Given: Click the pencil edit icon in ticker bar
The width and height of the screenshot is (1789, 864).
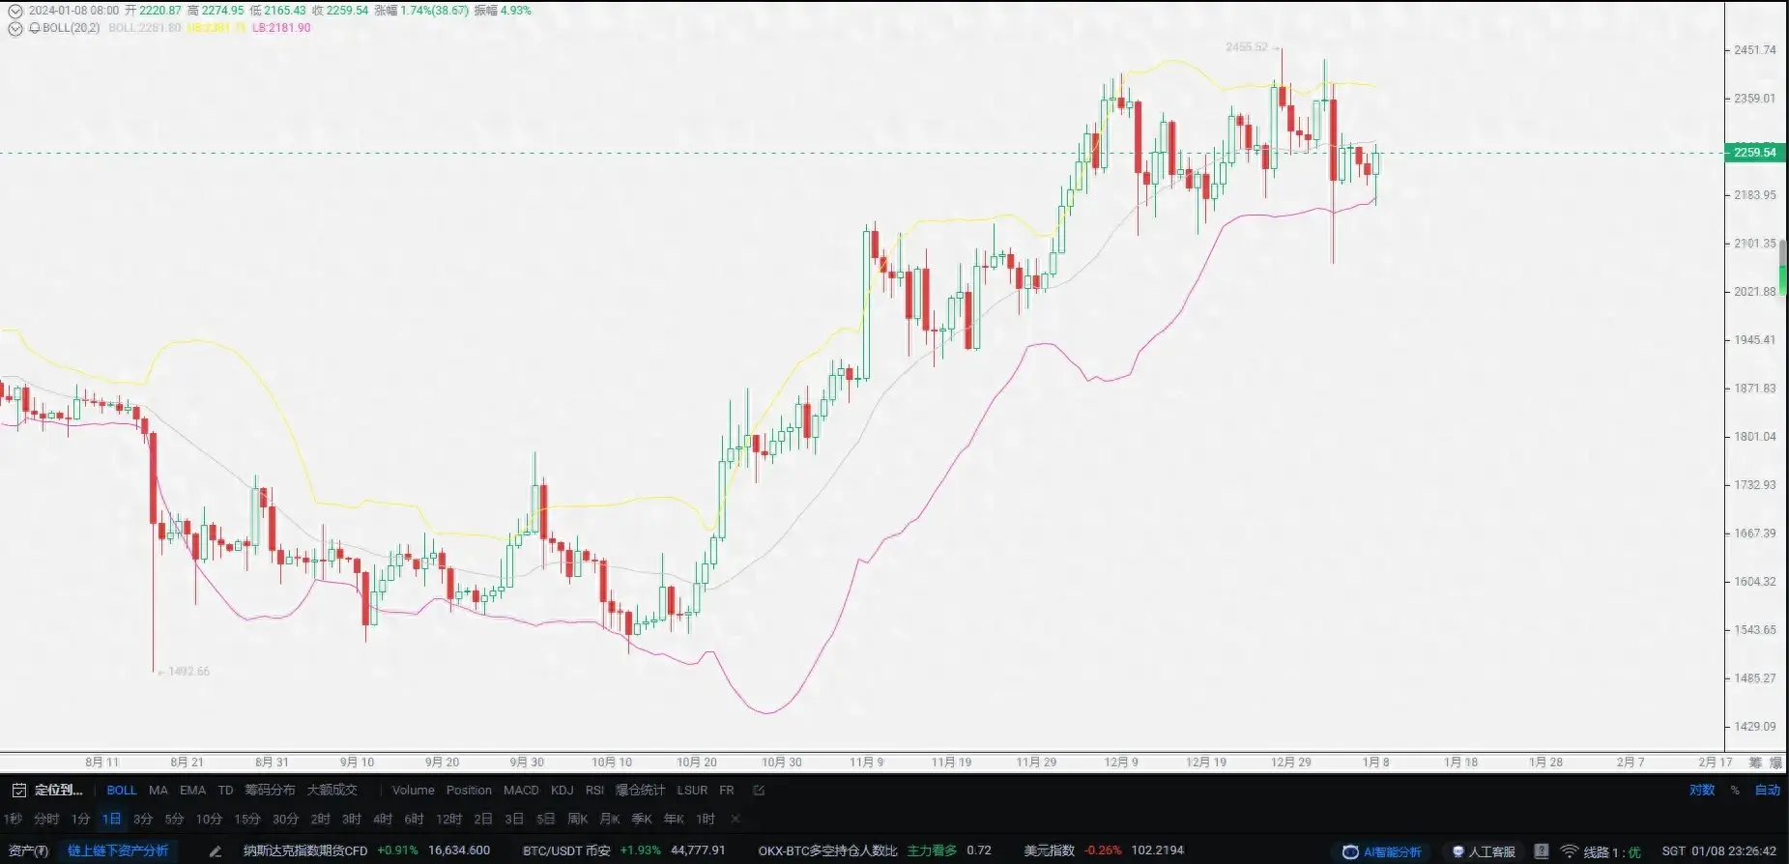Looking at the screenshot, I should point(215,851).
